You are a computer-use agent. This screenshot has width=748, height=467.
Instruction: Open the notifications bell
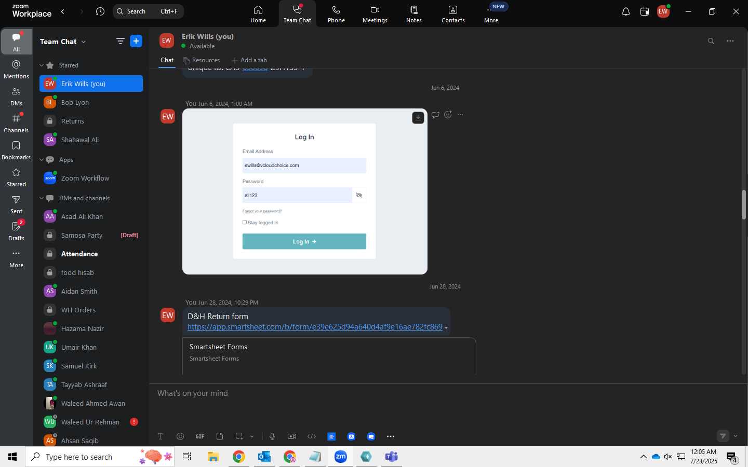pos(626,11)
